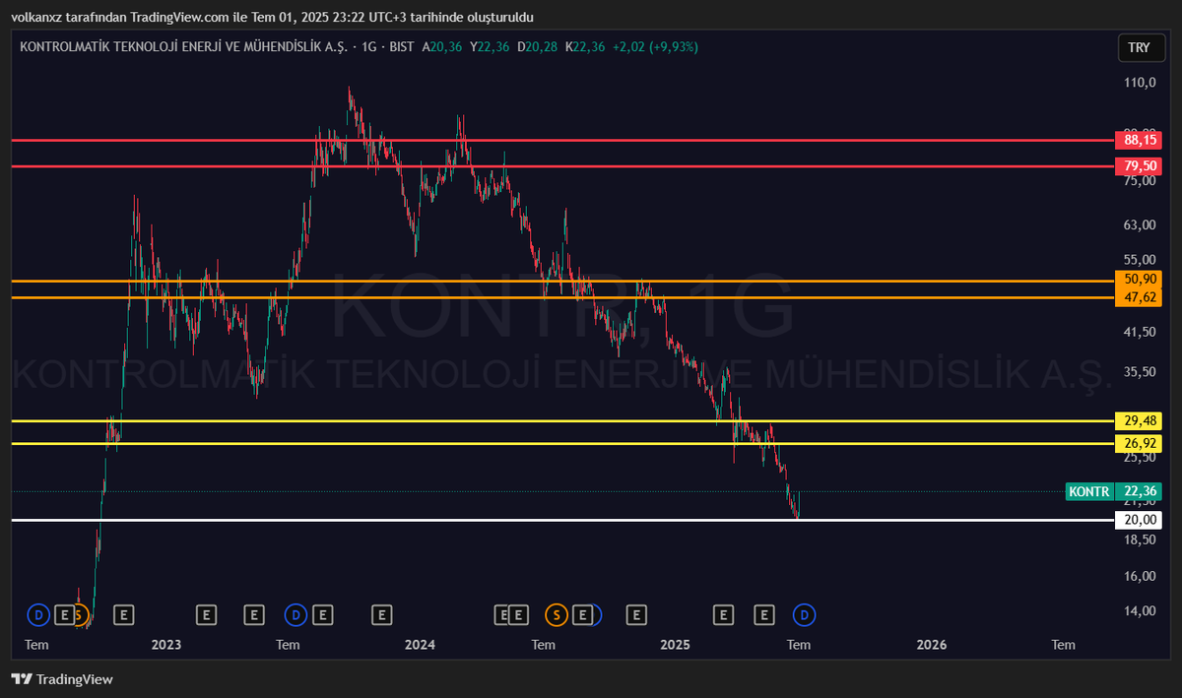Click the red 79,50 price label

[1138, 165]
